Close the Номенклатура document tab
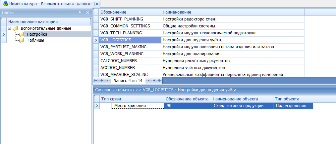This screenshot has height=144, width=336. 97,4
